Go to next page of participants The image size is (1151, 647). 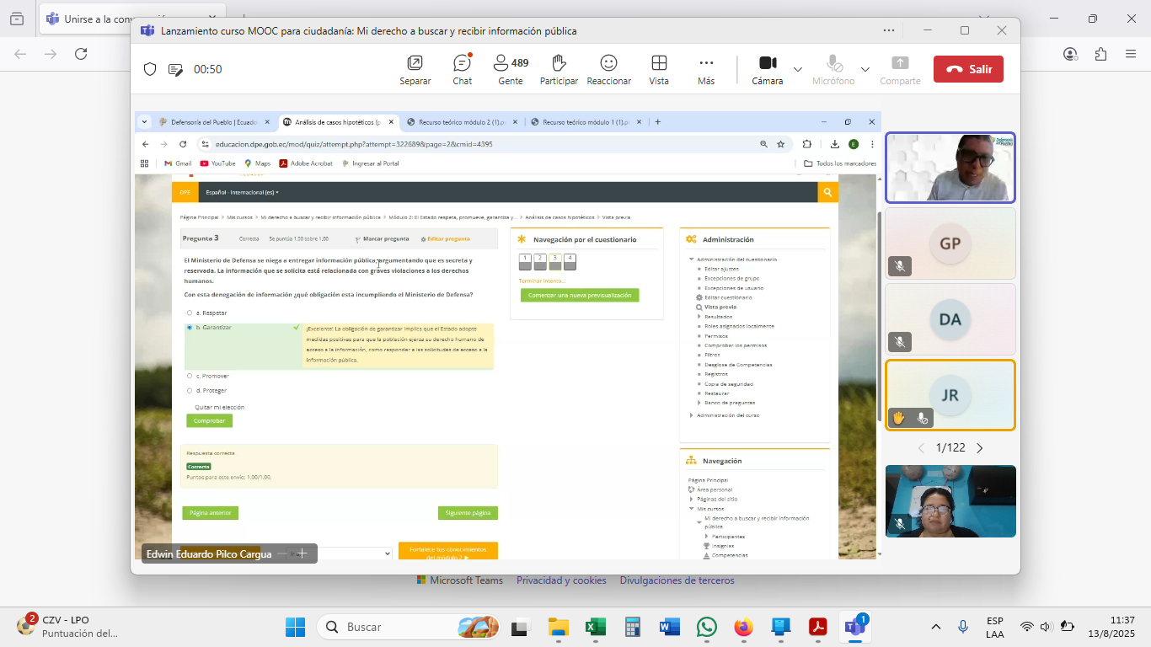tap(979, 448)
